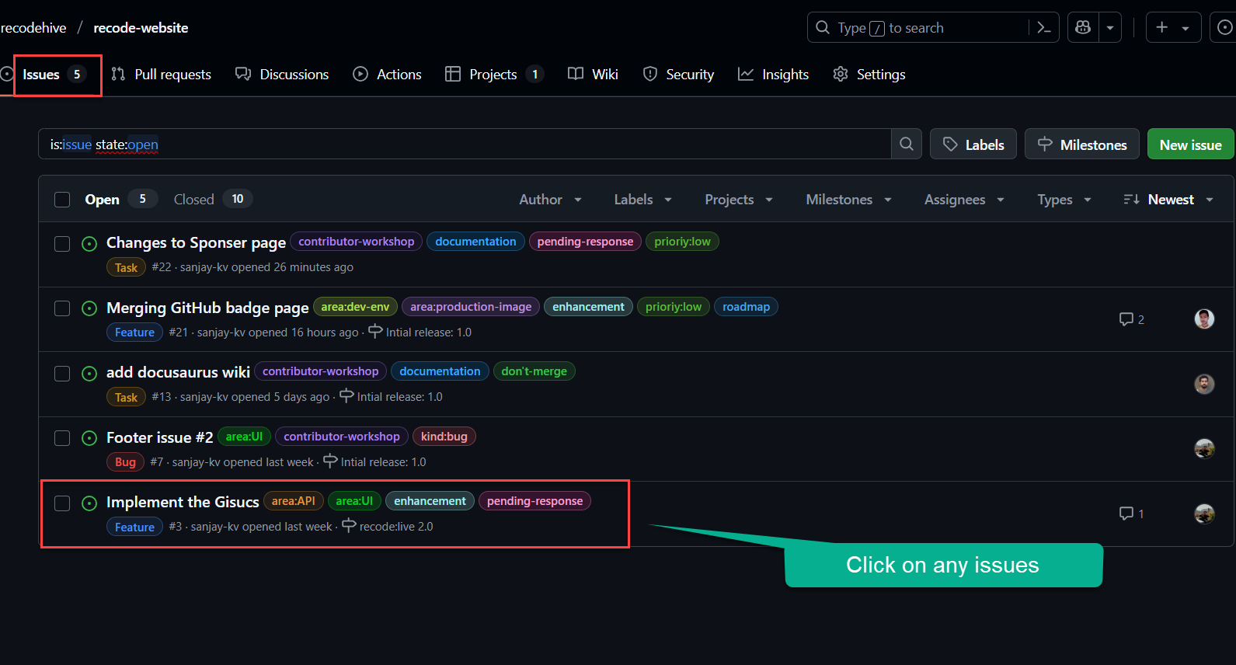
Task: Open the Changes to Sponser page issue title
Action: [x=196, y=243]
